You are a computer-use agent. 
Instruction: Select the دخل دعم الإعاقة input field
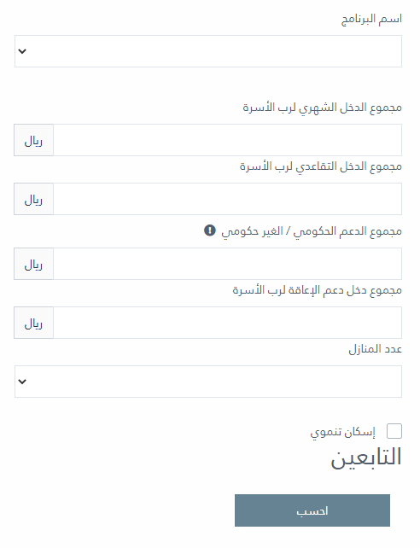click(x=227, y=323)
